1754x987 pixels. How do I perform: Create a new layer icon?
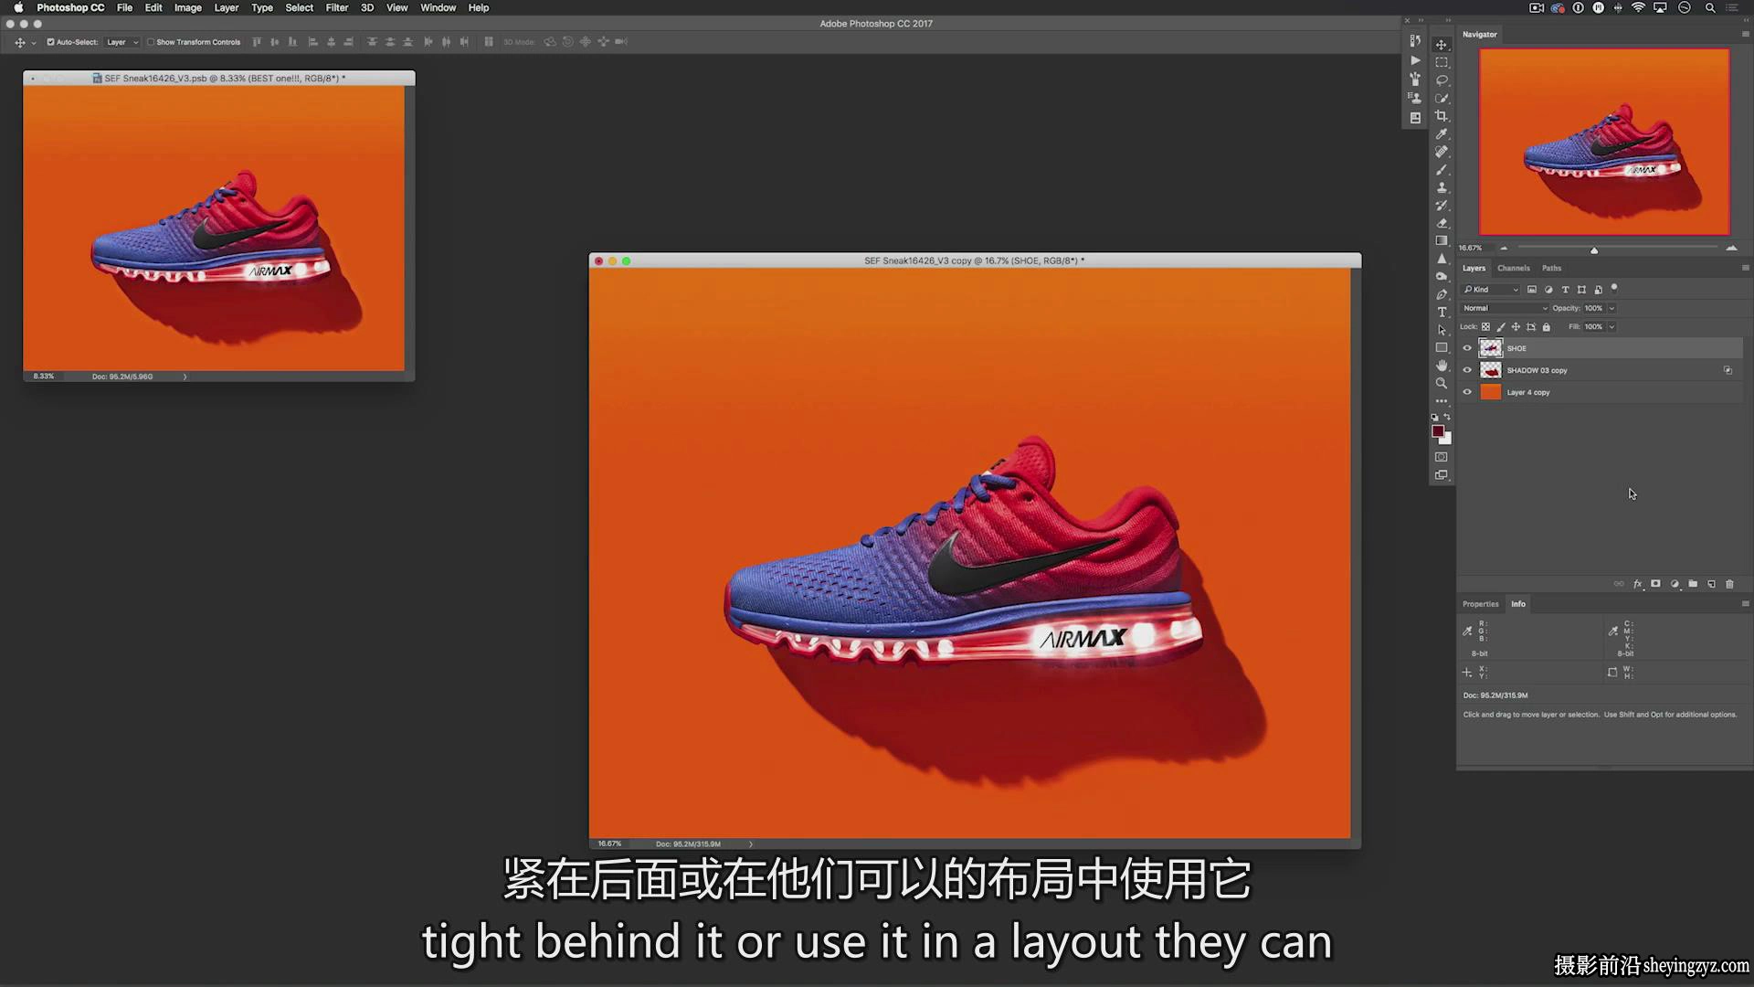1711,584
